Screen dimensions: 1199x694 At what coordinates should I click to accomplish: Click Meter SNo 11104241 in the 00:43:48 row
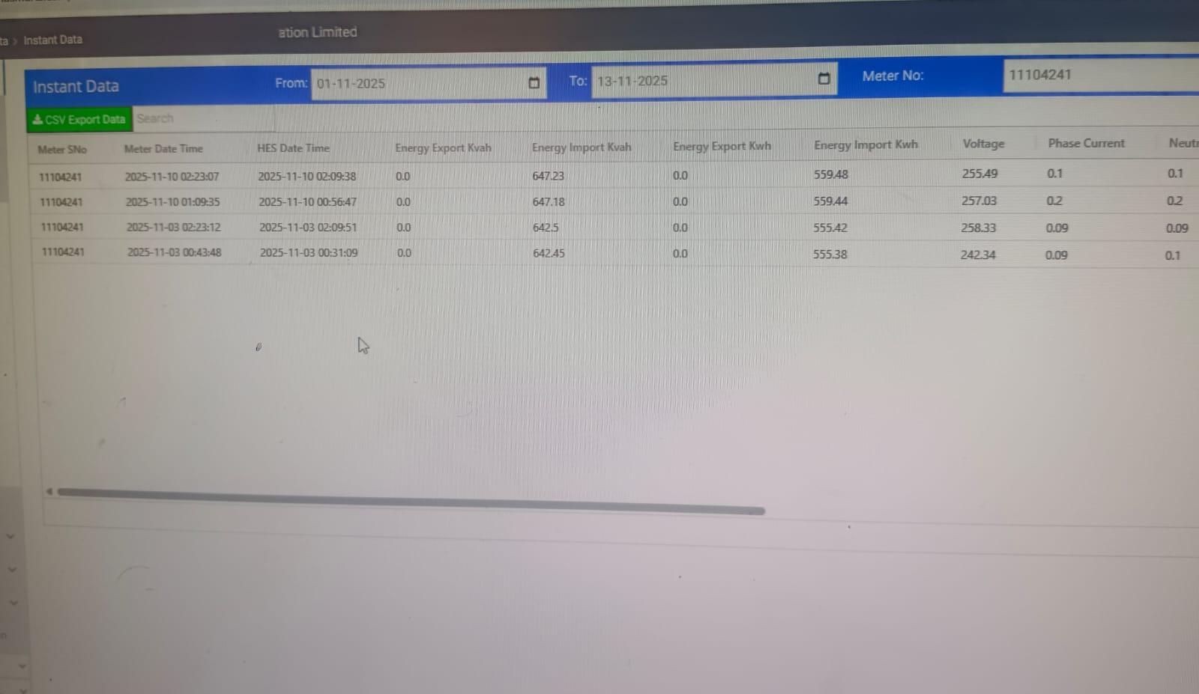point(63,252)
